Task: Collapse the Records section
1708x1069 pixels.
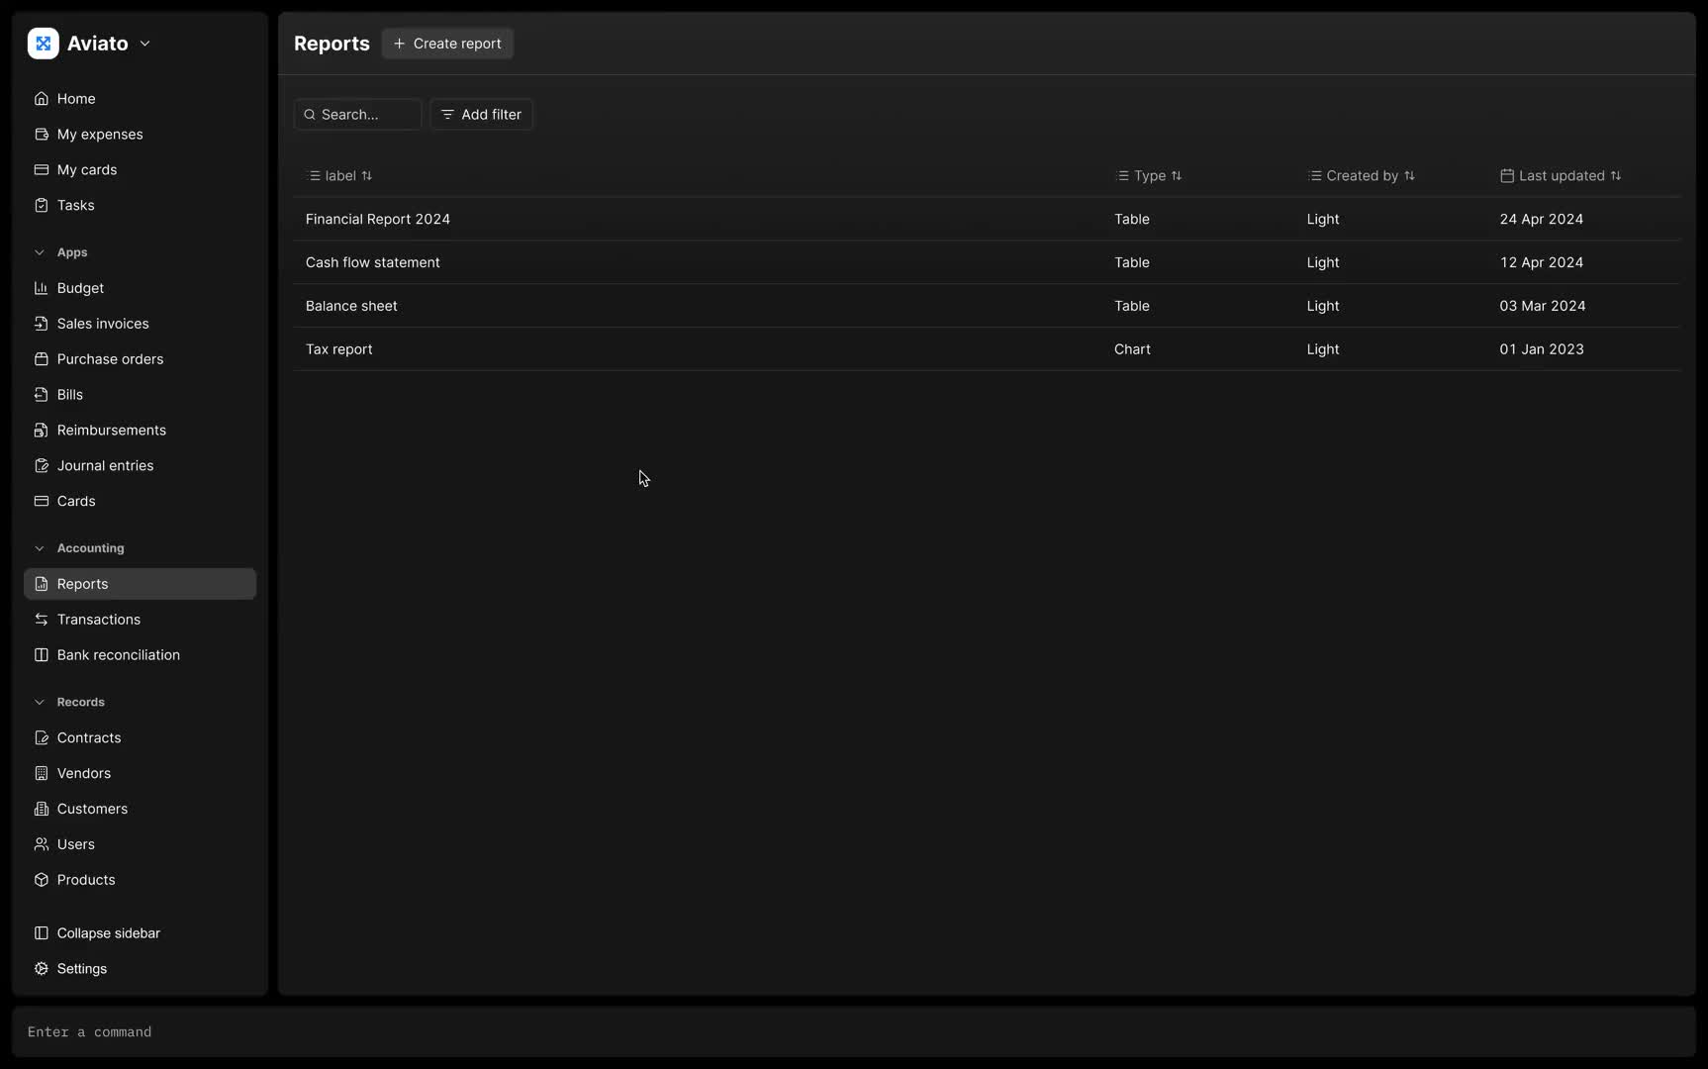Action: (40, 703)
